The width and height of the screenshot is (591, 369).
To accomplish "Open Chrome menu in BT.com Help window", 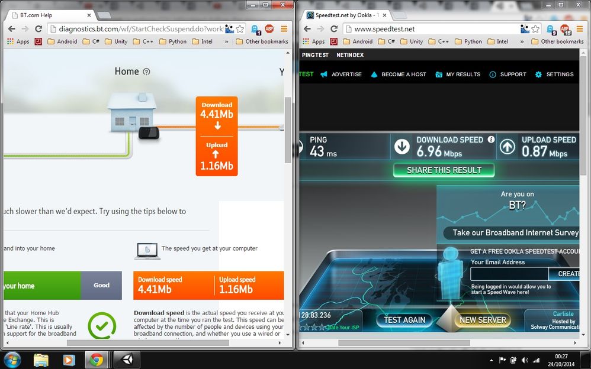I will (284, 29).
